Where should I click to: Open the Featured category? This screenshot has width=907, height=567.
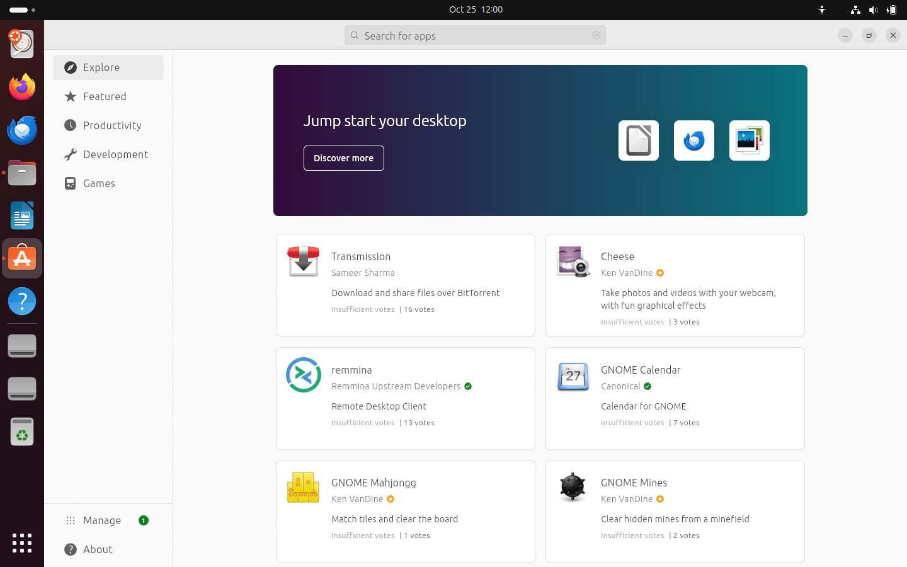pos(108,96)
